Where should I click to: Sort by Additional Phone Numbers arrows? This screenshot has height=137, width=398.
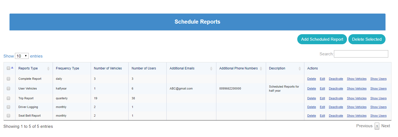(x=261, y=68)
